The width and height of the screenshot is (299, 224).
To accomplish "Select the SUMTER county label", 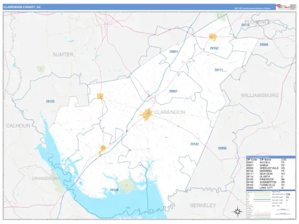I will [63, 55].
